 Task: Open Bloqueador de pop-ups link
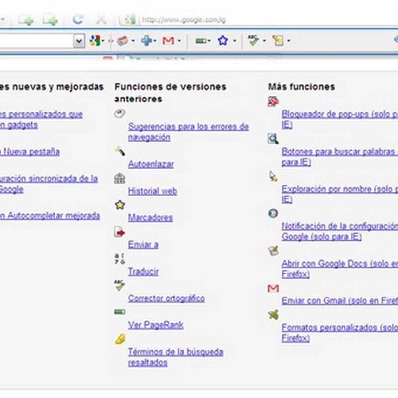point(338,114)
